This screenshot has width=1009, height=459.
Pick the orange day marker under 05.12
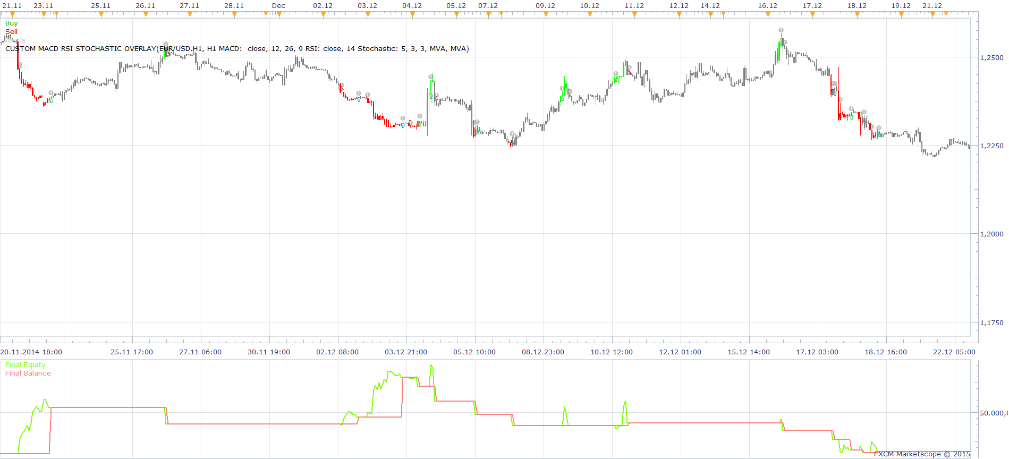456,14
